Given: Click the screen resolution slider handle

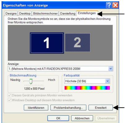Looking at the screenshot, I should (31, 81).
